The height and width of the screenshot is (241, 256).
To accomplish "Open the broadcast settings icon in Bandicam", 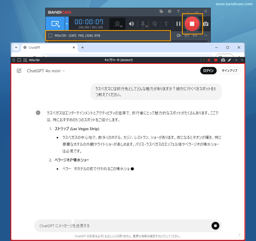I will (195, 35).
